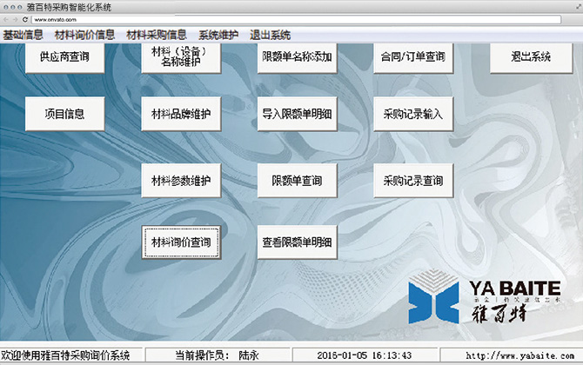
Task: Open 材料参数维护
Action: 181,181
